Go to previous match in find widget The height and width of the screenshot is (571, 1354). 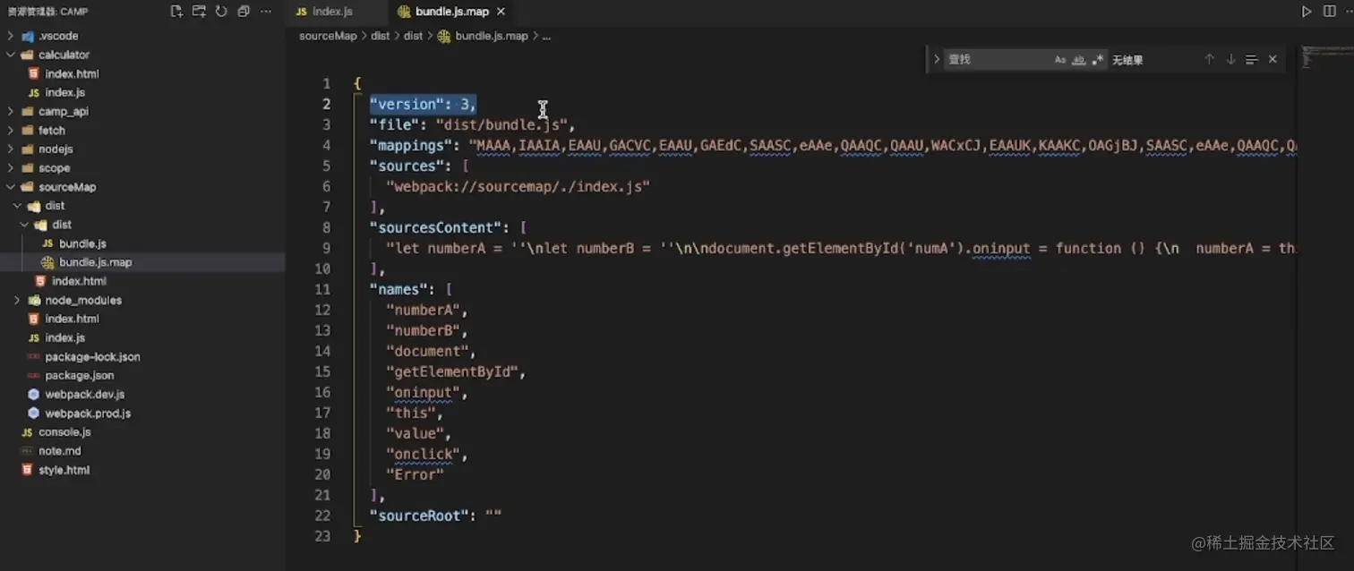(x=1209, y=59)
